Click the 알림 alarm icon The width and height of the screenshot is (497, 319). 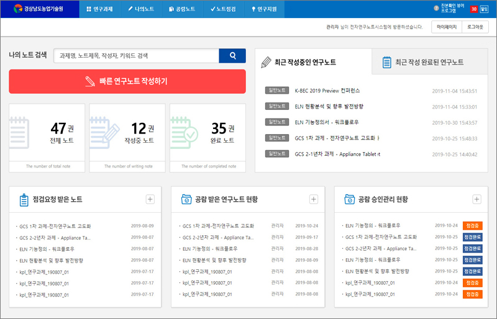click(485, 9)
